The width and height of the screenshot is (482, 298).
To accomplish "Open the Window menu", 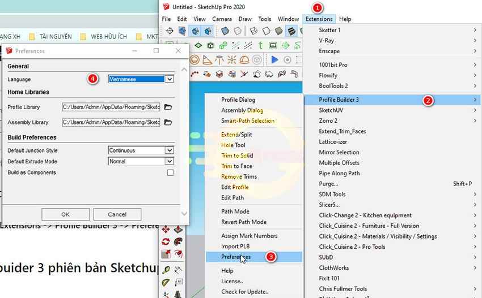I will (288, 19).
